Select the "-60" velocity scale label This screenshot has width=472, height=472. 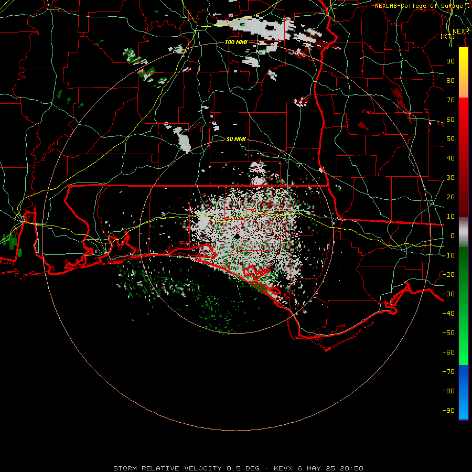[448, 352]
